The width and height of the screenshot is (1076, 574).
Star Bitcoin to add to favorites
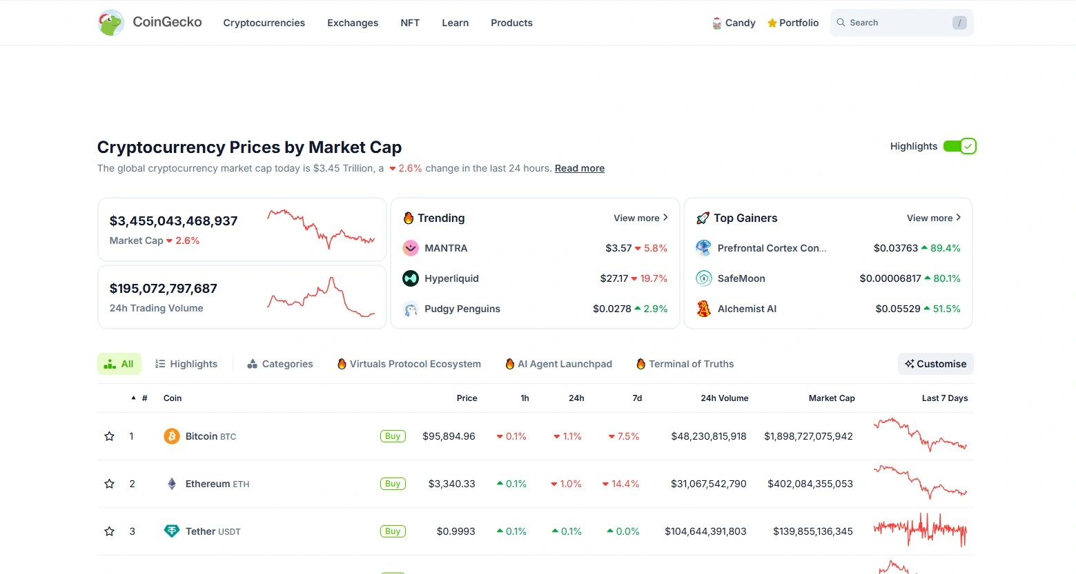click(109, 436)
